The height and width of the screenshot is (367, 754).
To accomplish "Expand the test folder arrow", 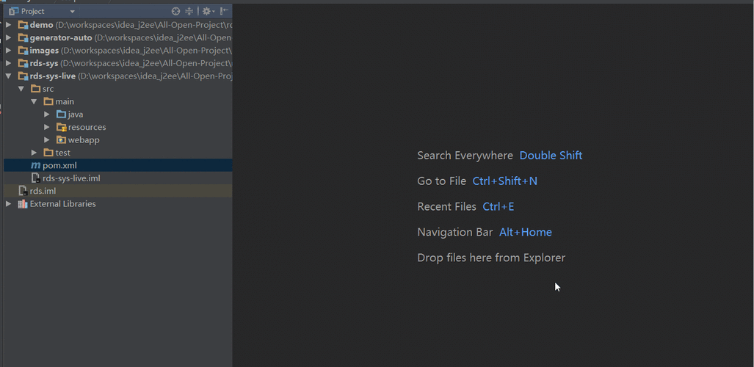I will tap(34, 153).
